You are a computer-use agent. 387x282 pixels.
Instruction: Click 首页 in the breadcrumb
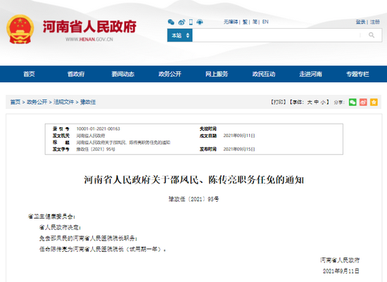(x=15, y=102)
